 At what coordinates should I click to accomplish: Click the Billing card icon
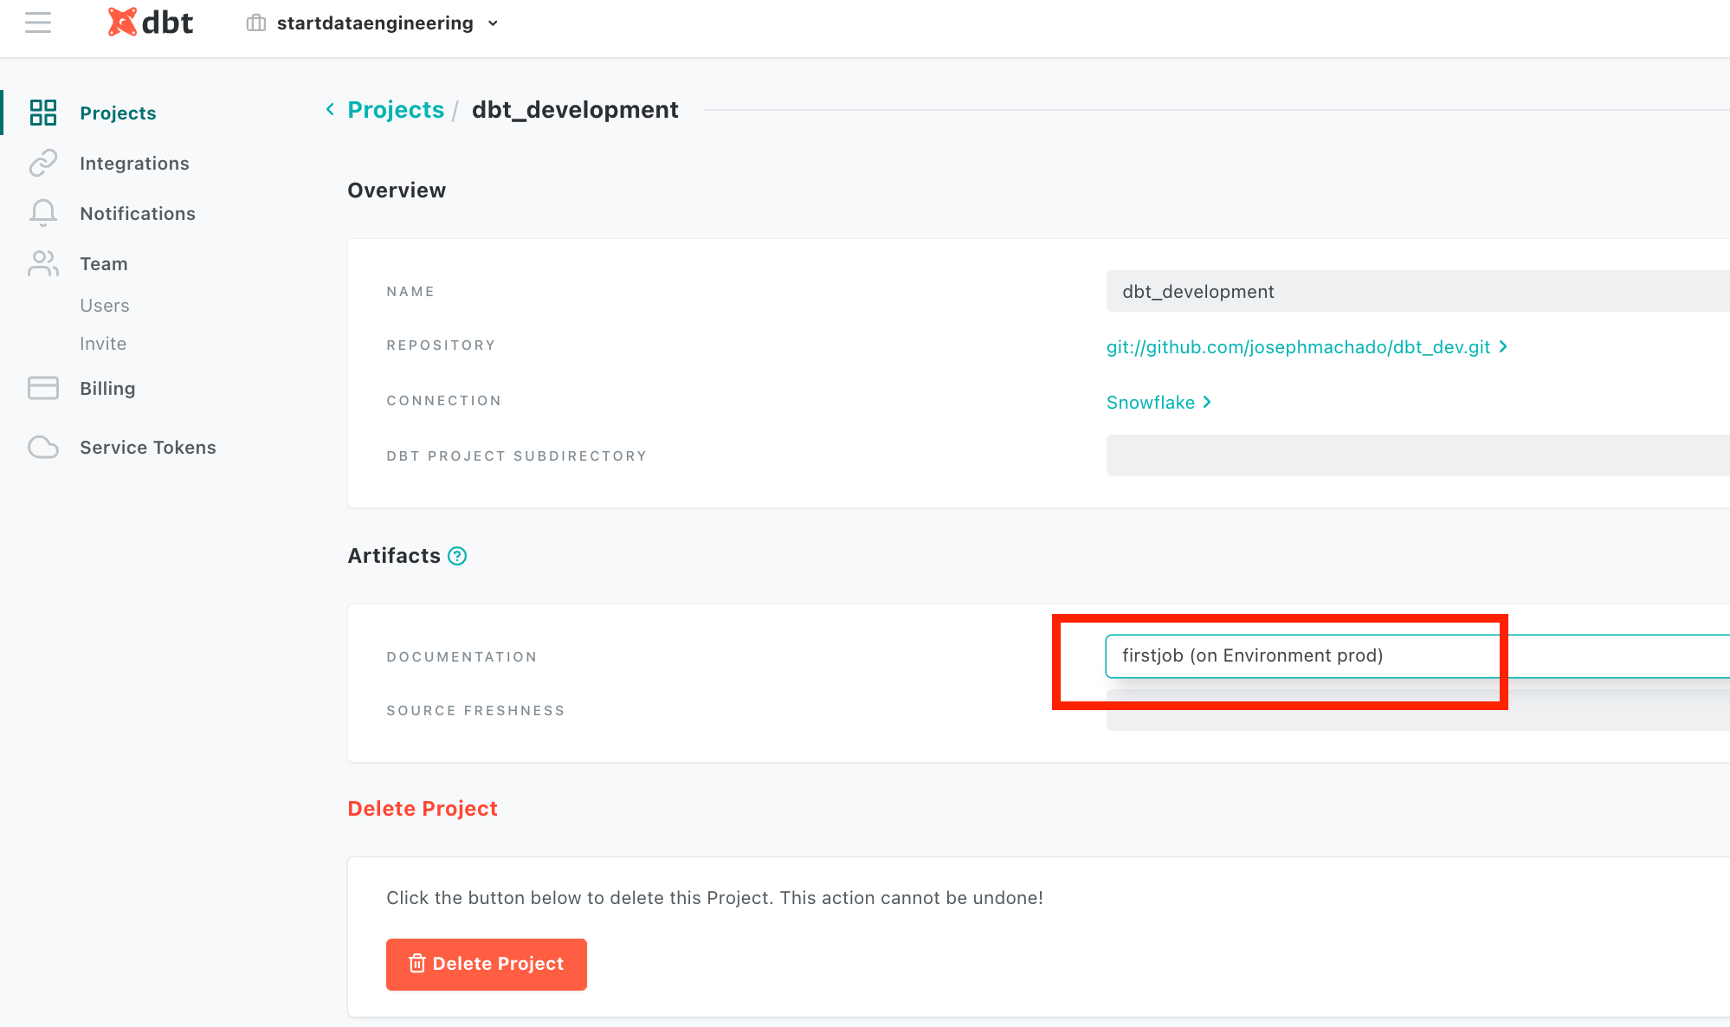click(x=42, y=388)
